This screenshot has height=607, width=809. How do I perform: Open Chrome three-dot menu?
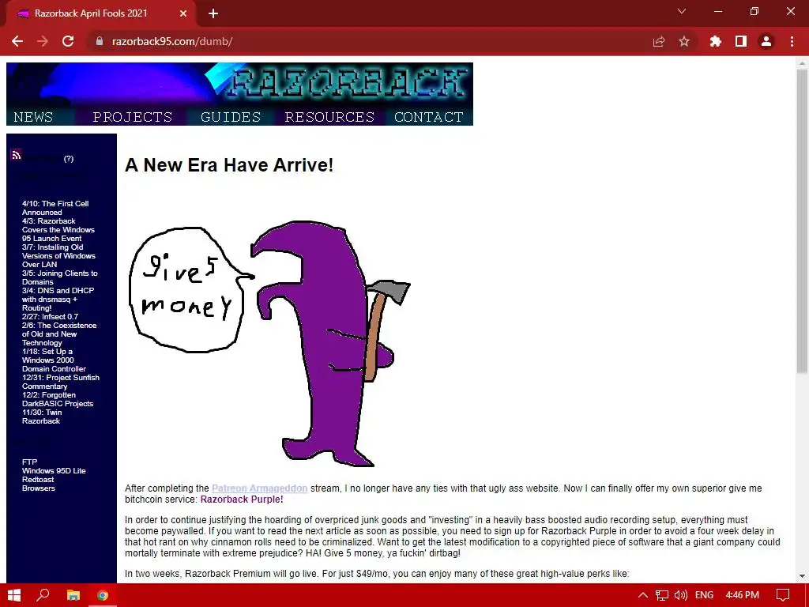792,41
